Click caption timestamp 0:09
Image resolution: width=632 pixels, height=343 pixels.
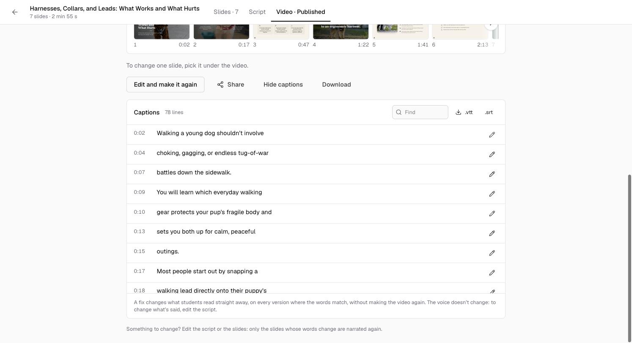click(x=139, y=192)
